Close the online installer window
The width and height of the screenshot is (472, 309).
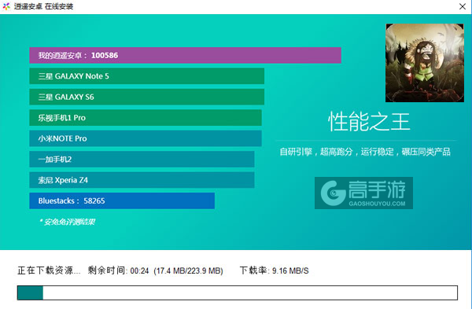pos(463,6)
